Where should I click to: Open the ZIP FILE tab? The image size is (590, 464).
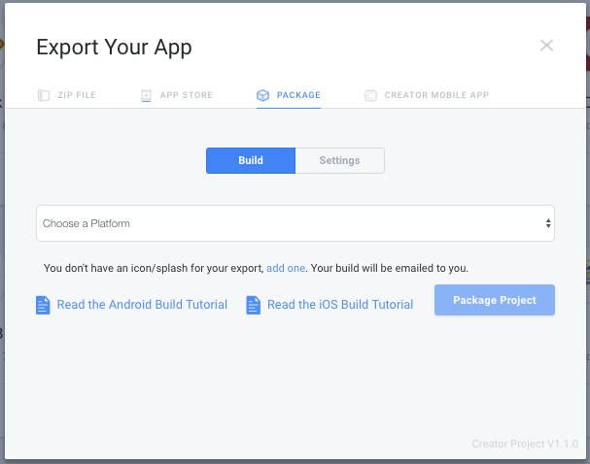(77, 95)
